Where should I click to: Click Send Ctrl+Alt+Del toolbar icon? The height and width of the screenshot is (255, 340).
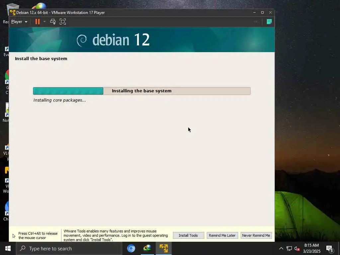click(x=53, y=22)
